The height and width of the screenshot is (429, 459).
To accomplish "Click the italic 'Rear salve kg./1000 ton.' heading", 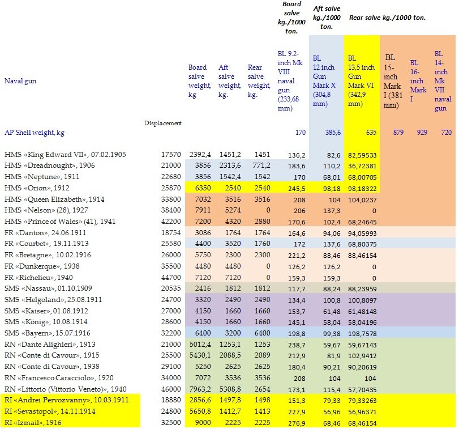I will [387, 18].
